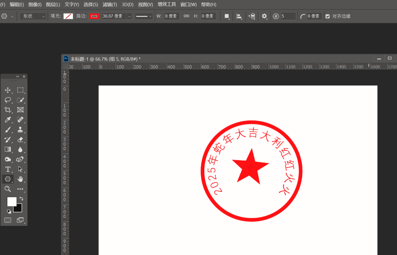Screen dimensions: 397x255
Task: Select the Frame tool
Action: click(x=20, y=110)
